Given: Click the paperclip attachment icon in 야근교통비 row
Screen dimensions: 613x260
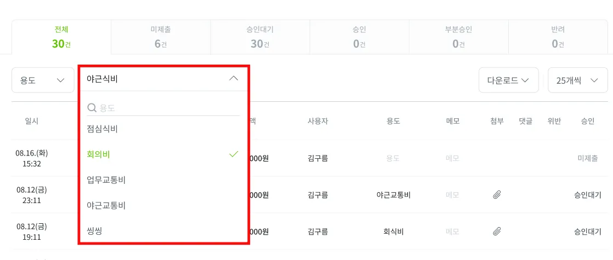Looking at the screenshot, I should point(497,195).
